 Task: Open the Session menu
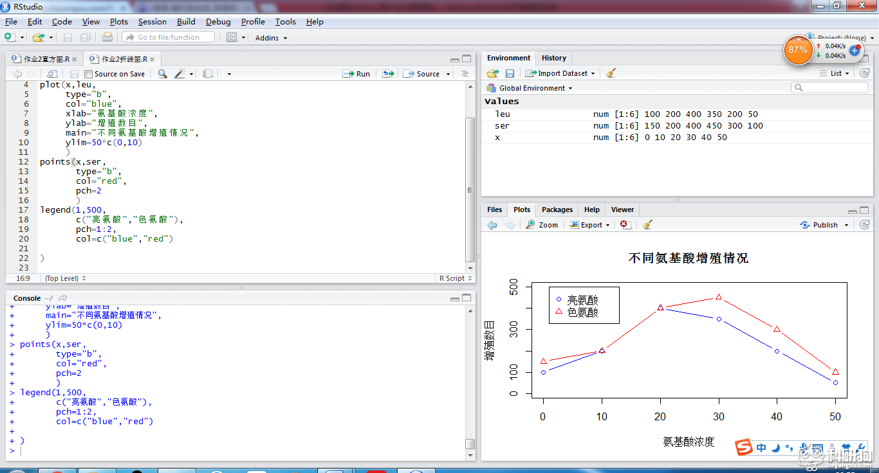153,21
